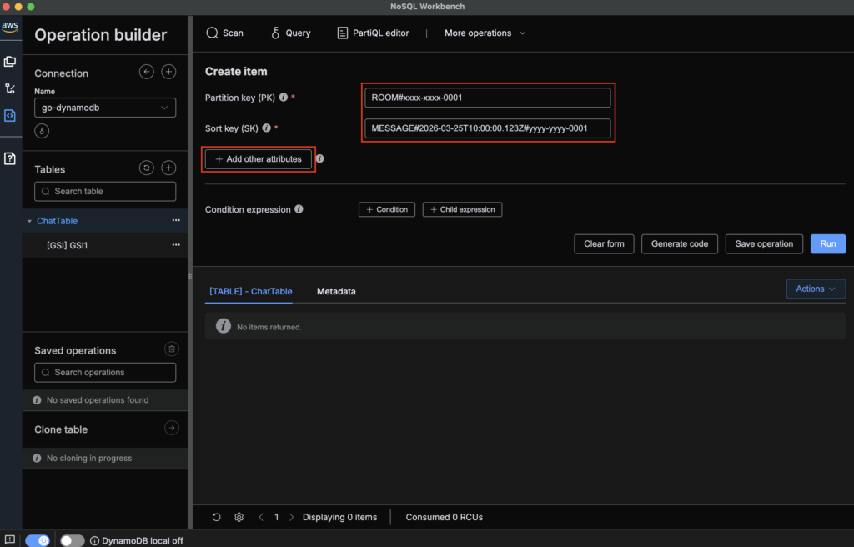Click the add connection plus icon
The width and height of the screenshot is (854, 547).
(x=168, y=73)
